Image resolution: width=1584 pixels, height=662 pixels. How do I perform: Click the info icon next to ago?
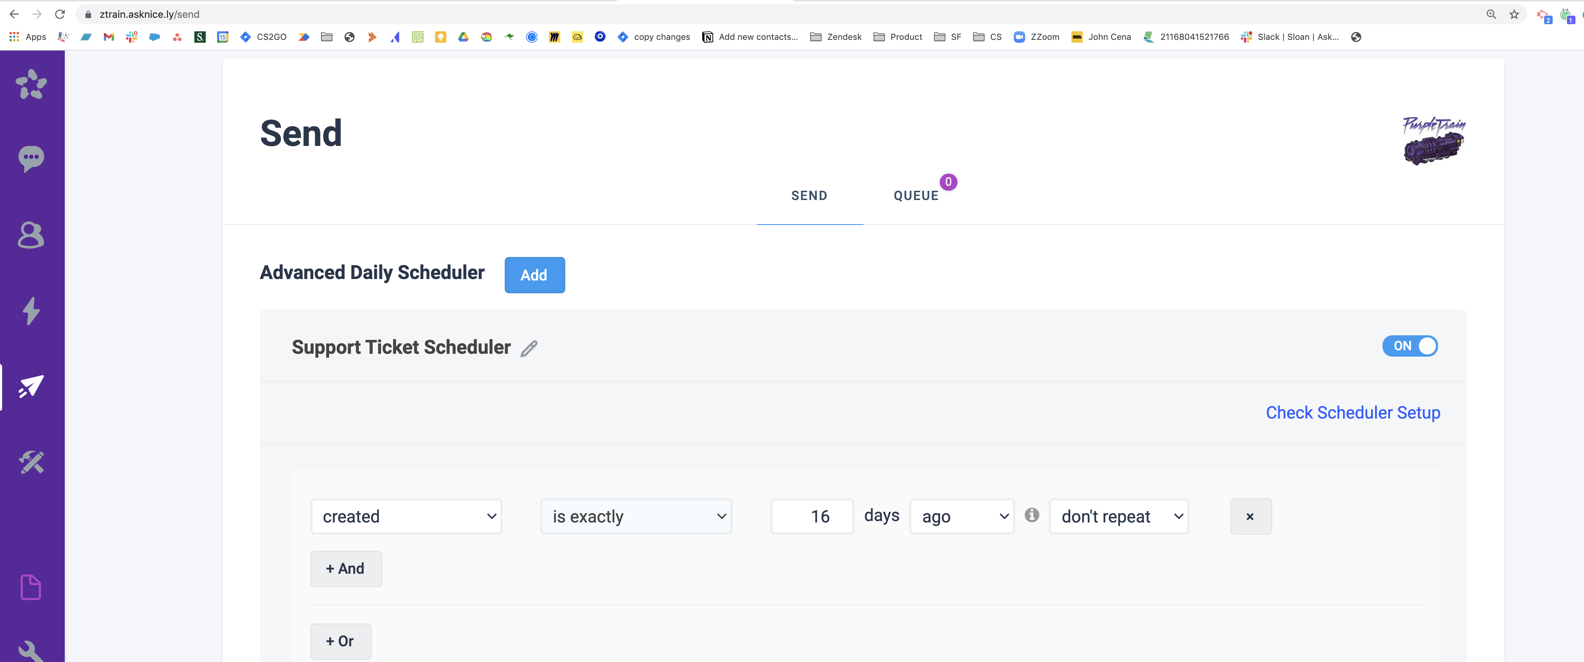(1032, 515)
